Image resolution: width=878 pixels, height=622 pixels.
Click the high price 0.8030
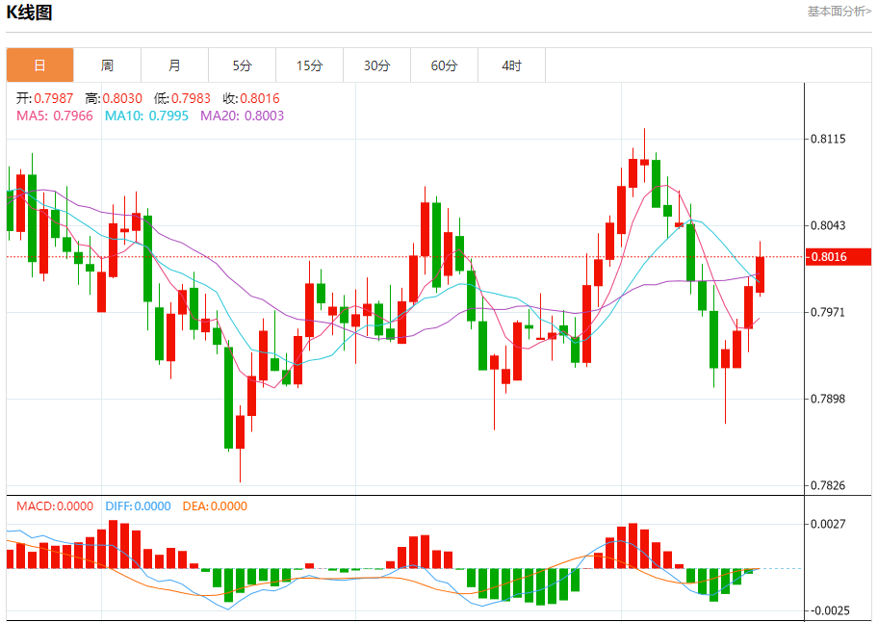122,98
